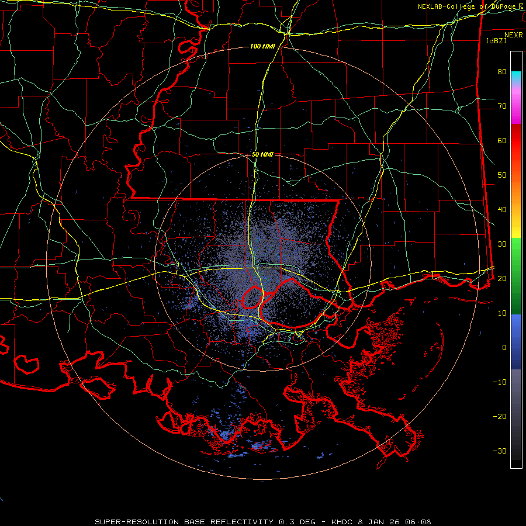Click the 30 dBZ scale value
Screen dimensions: 526x526
[x=502, y=244]
